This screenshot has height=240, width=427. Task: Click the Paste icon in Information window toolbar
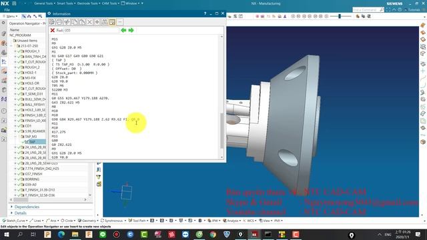coord(82,22)
